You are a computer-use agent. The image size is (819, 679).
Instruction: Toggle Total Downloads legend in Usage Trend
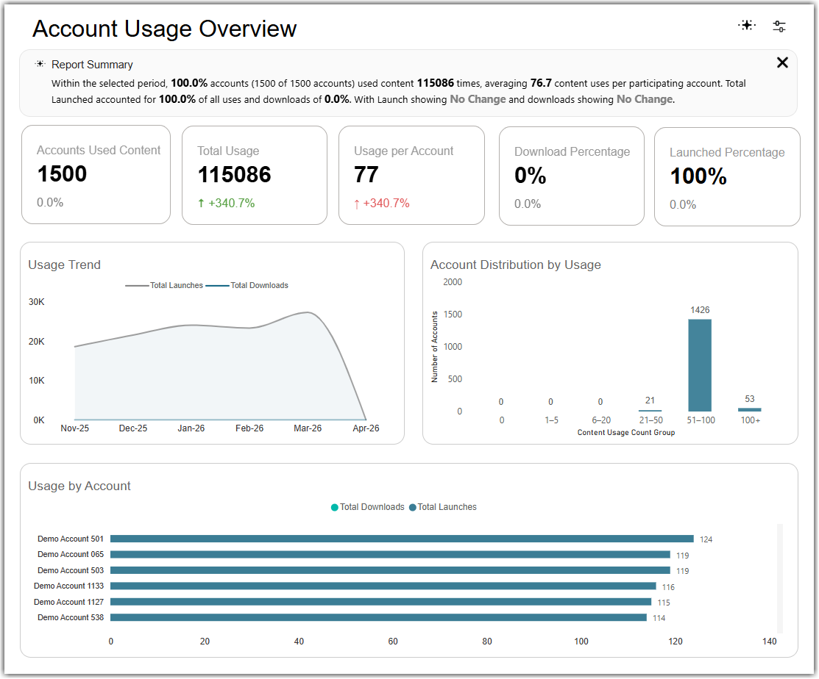pyautogui.click(x=247, y=285)
